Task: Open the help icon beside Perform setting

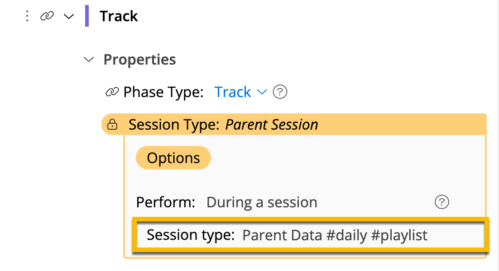Action: [x=441, y=202]
